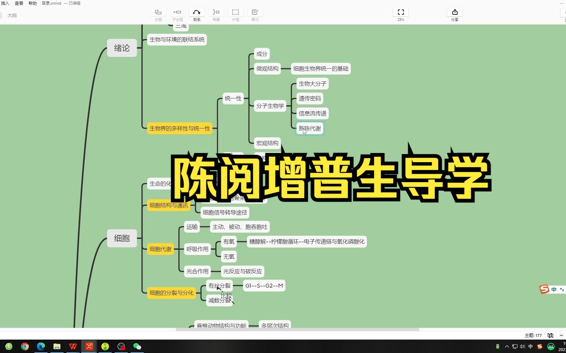Open the 插入 menu
Image resolution: width=566 pixels, height=353 pixels.
pyautogui.click(x=5, y=3)
